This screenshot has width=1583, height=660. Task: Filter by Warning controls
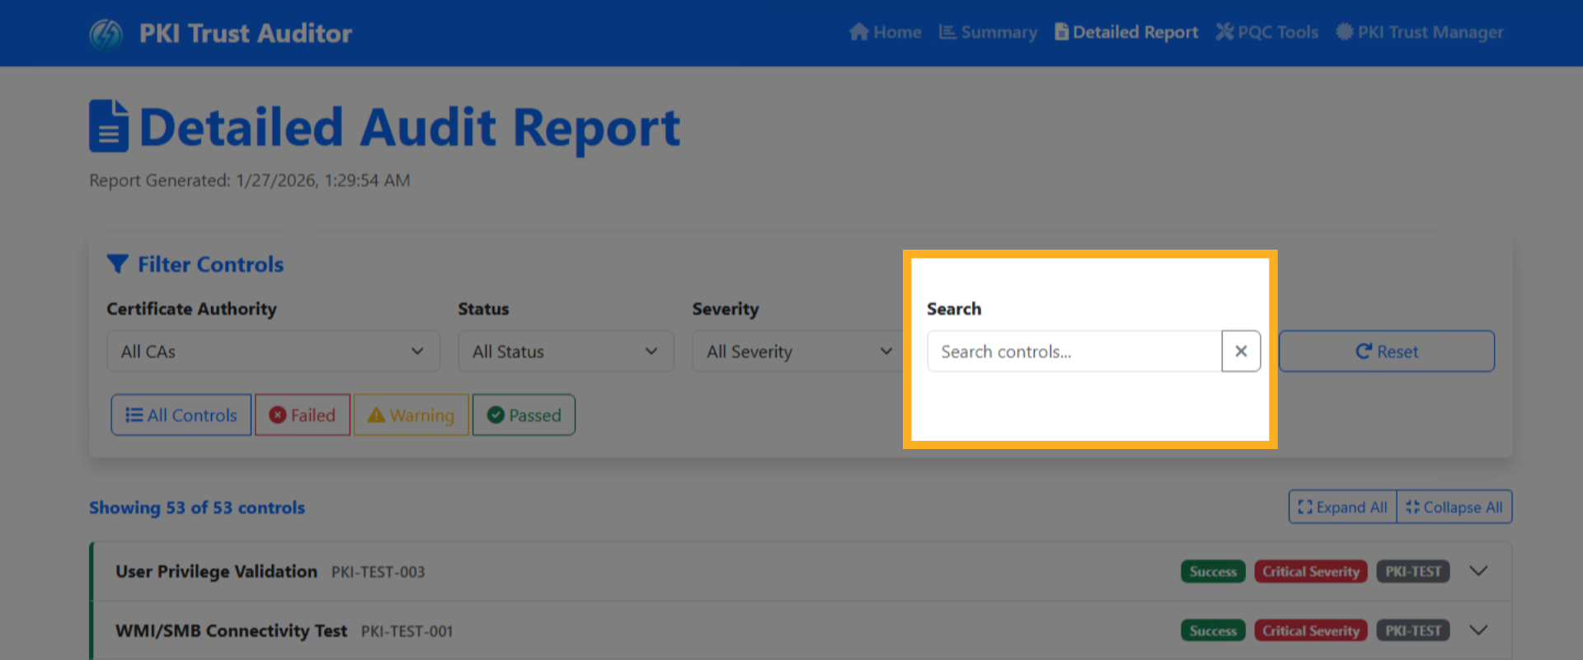pyautogui.click(x=411, y=415)
